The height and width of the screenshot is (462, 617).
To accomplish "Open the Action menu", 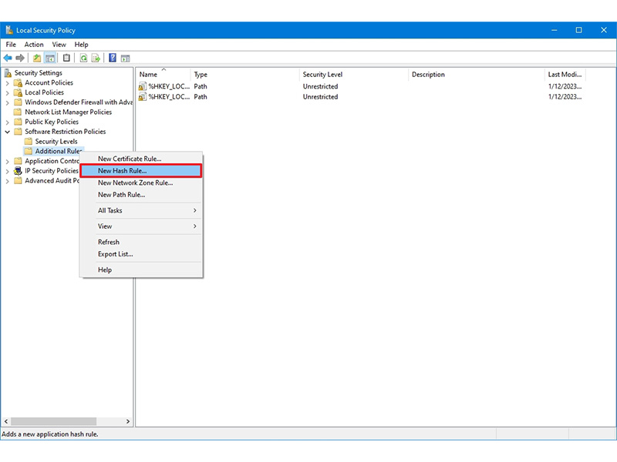I will (x=34, y=45).
